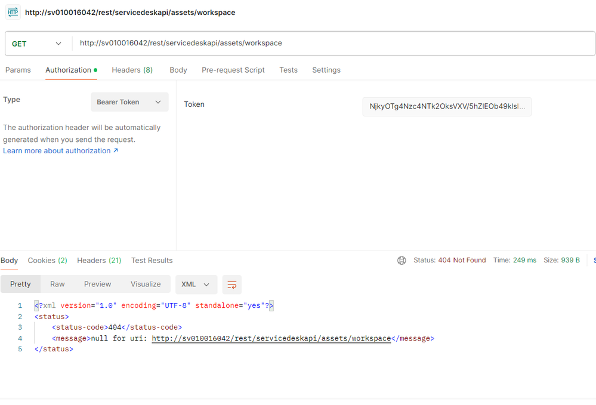
Task: Click the URL link in response message
Action: point(271,339)
